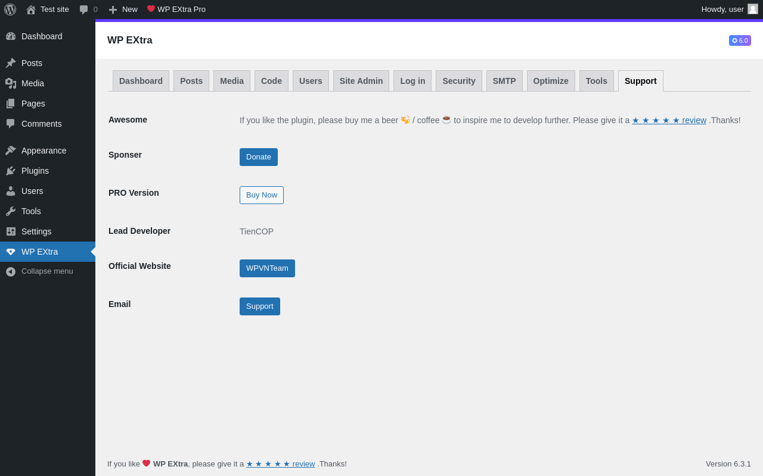Open the Appearance menu

pyautogui.click(x=48, y=151)
